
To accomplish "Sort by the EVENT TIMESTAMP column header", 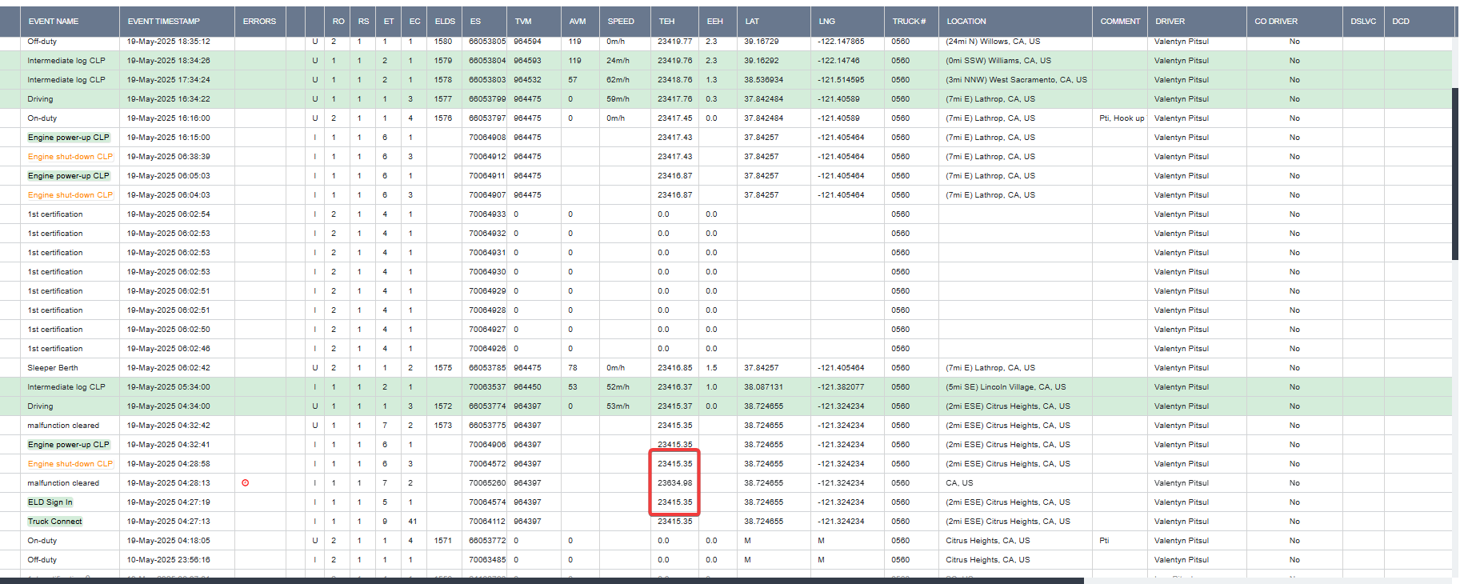I will pos(164,22).
